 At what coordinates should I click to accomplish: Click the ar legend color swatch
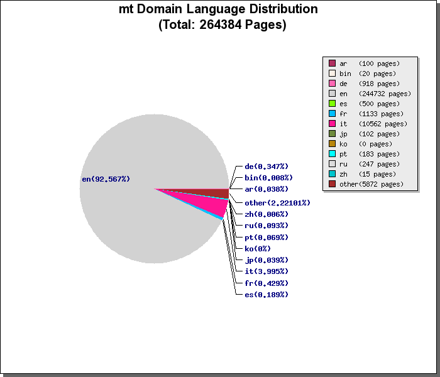(332, 63)
